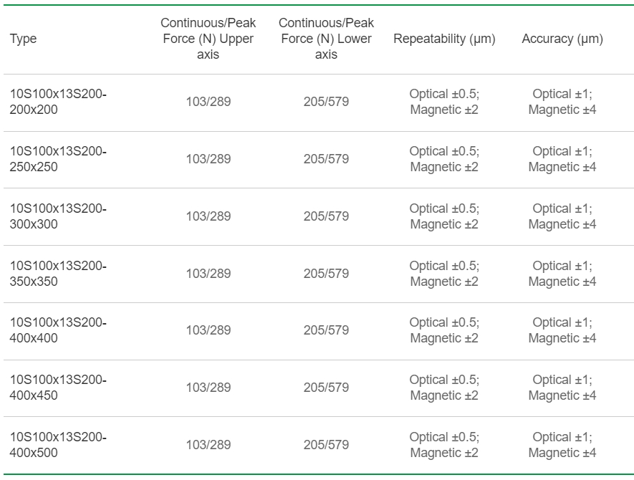Click the Upper axis force column header
This screenshot has height=480, width=634.
tap(208, 39)
